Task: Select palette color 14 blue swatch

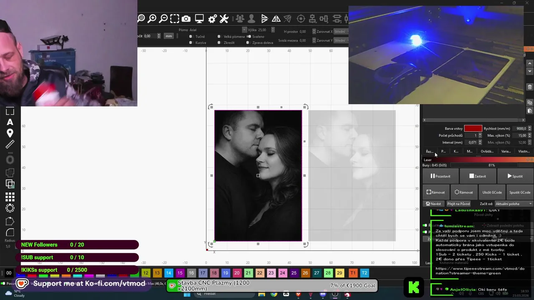Action: (x=169, y=273)
